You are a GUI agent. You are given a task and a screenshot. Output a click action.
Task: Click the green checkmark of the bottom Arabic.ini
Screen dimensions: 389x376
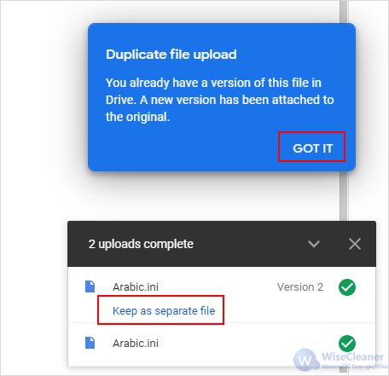347,344
